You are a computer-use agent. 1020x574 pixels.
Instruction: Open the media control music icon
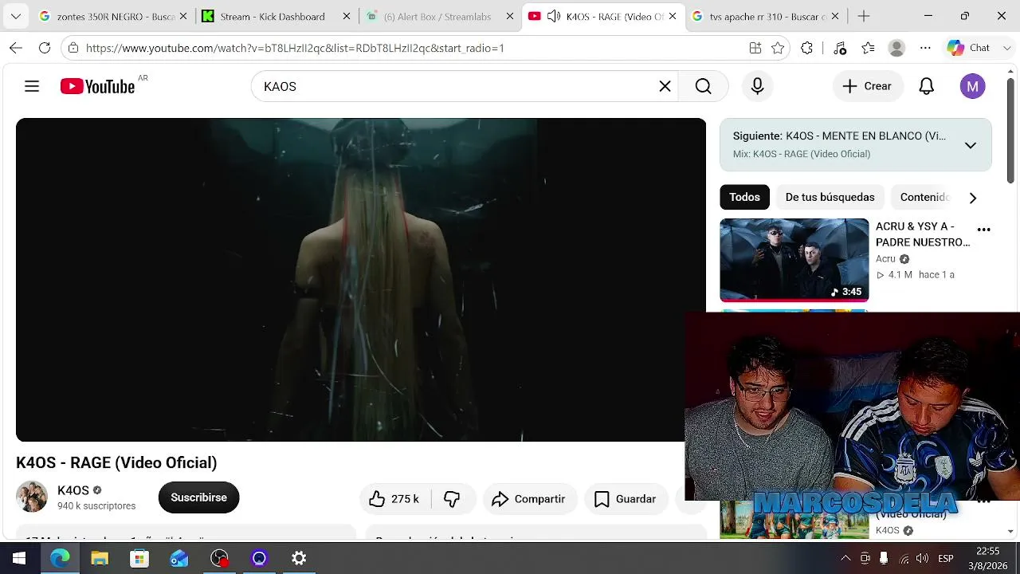840,48
